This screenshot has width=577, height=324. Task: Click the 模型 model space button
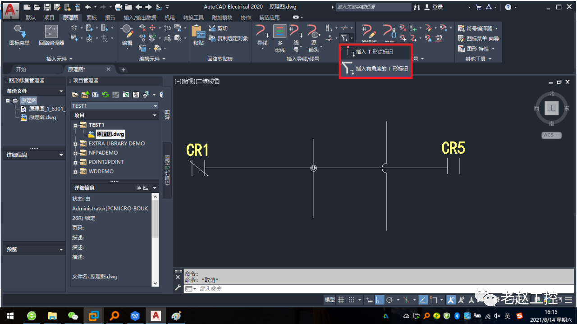330,300
